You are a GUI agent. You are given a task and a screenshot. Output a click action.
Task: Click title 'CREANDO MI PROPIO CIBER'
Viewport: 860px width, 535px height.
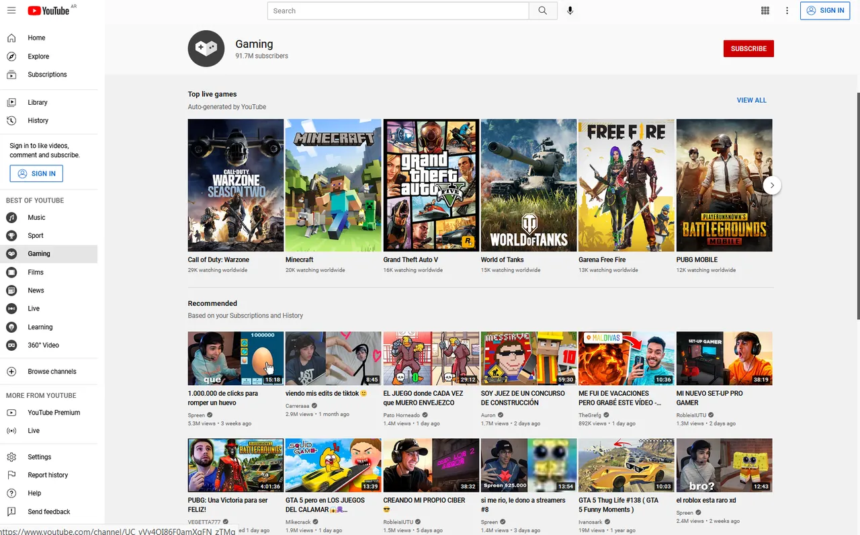(425, 505)
